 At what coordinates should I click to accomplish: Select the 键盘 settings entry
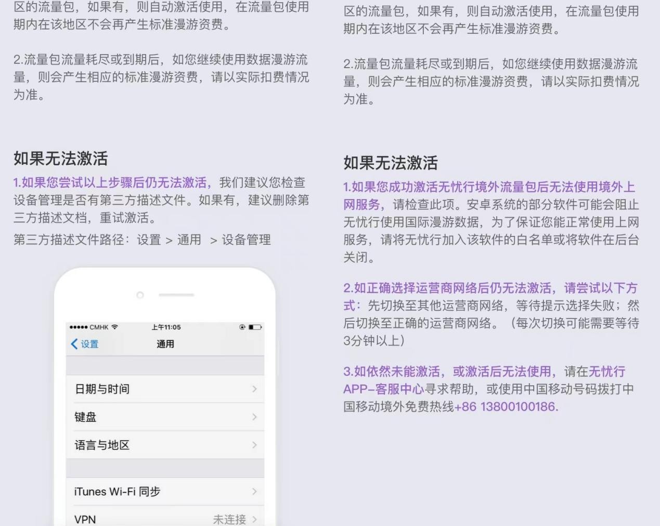pyautogui.click(x=85, y=417)
